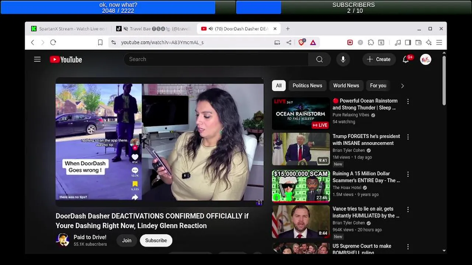The height and width of the screenshot is (265, 472).
Task: Open options for Ocean Rainstorm video
Action: click(408, 101)
